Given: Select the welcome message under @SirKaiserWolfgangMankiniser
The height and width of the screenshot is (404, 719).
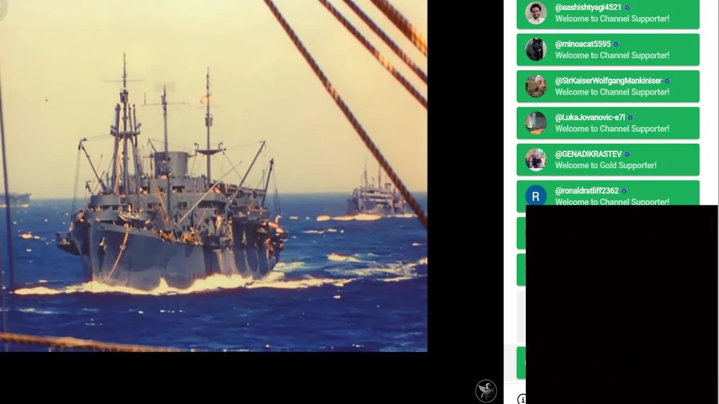Looking at the screenshot, I should click(612, 92).
